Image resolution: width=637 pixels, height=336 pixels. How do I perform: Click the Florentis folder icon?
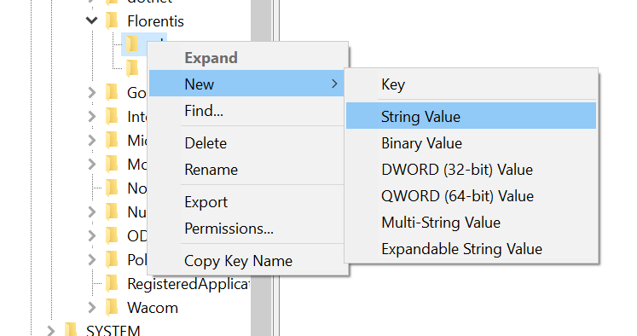point(112,21)
